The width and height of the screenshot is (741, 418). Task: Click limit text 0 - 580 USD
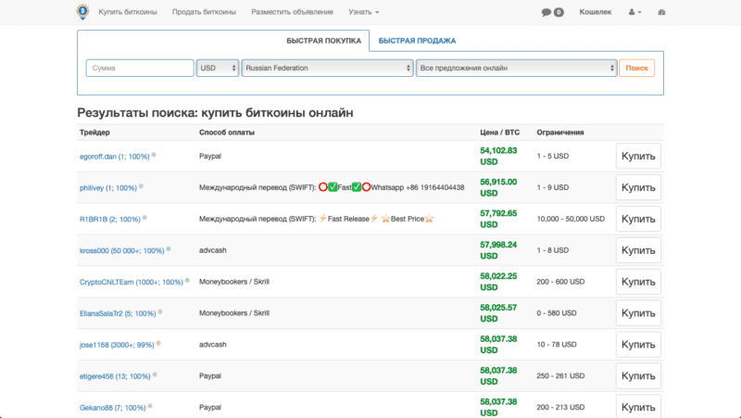pos(557,313)
